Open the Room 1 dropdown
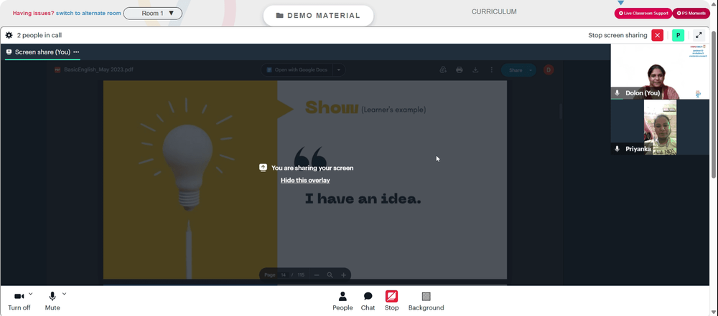This screenshot has width=718, height=316. click(x=153, y=14)
